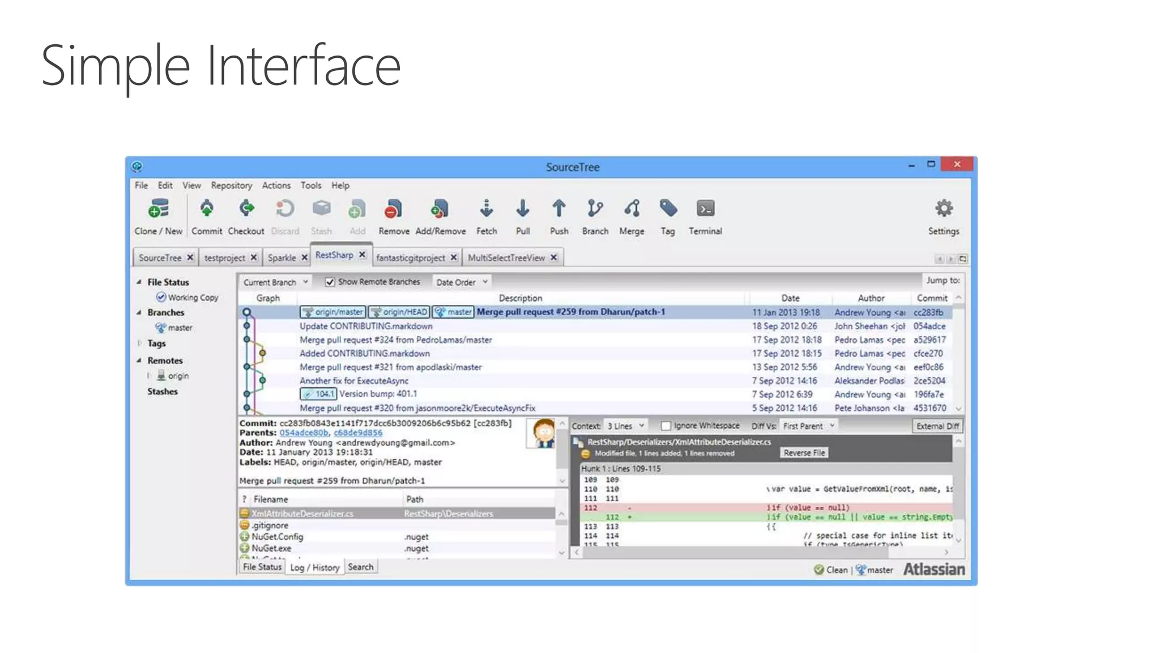The height and width of the screenshot is (653, 1160).
Task: Click the Tag toolbar icon
Action: pos(668,209)
